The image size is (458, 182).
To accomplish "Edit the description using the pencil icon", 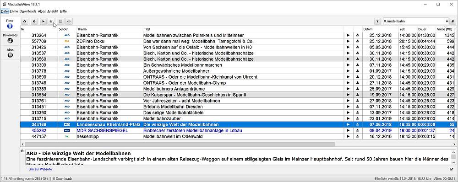I will (452, 169).
